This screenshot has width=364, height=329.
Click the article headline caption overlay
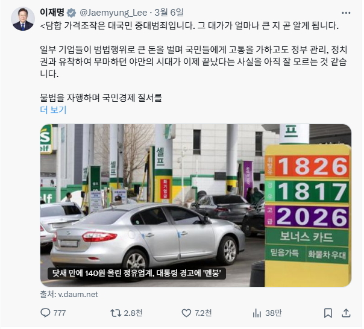[136, 274]
